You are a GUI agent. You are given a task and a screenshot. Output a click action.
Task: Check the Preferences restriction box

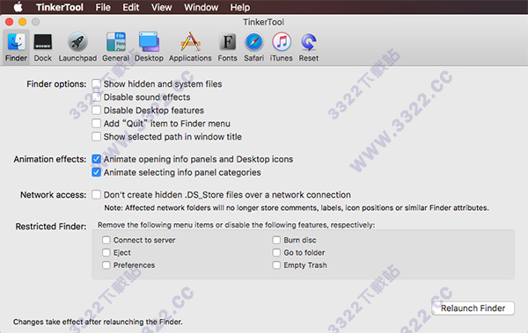pyautogui.click(x=106, y=265)
